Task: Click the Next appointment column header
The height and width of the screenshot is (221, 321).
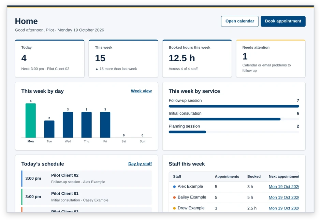Action: point(284,176)
